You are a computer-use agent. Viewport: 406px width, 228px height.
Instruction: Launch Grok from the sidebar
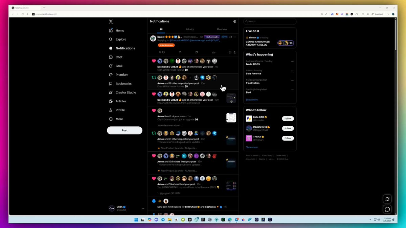tap(116, 66)
